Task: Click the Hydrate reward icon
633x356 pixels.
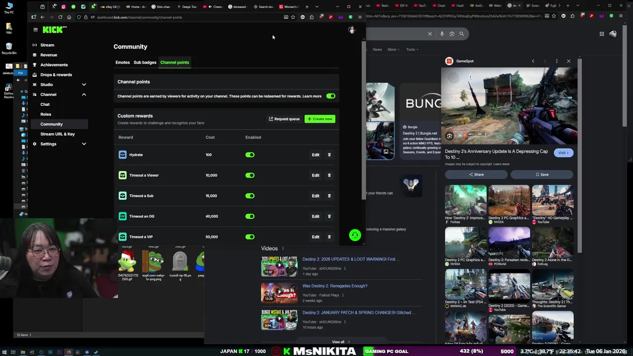Action: [x=123, y=155]
